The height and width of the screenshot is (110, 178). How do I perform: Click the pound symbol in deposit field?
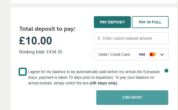[99, 38]
